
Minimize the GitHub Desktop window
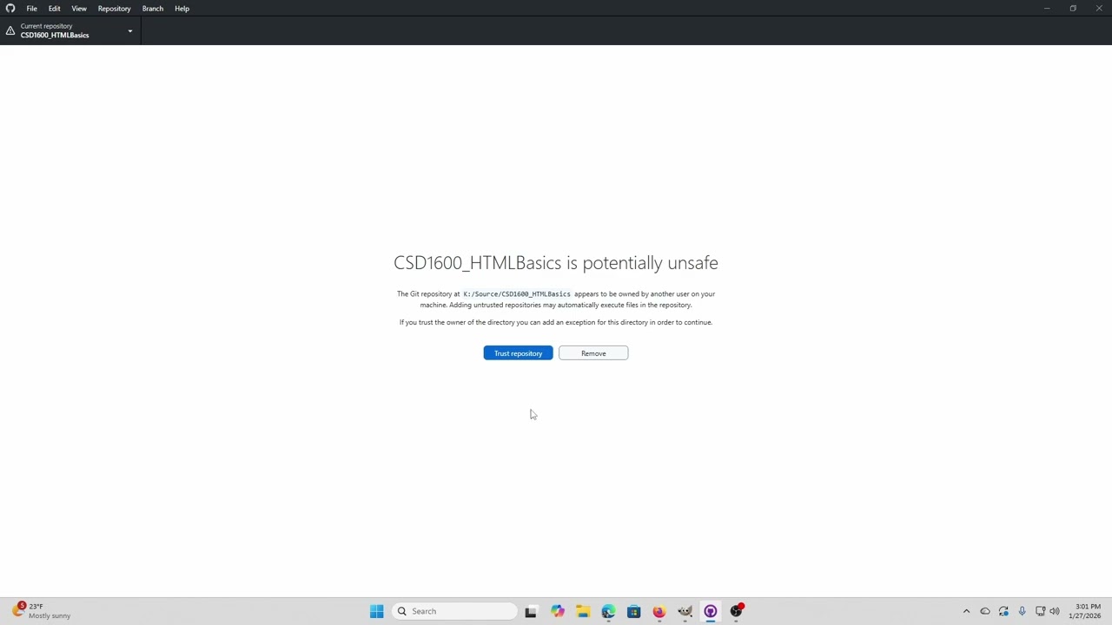point(1047,9)
